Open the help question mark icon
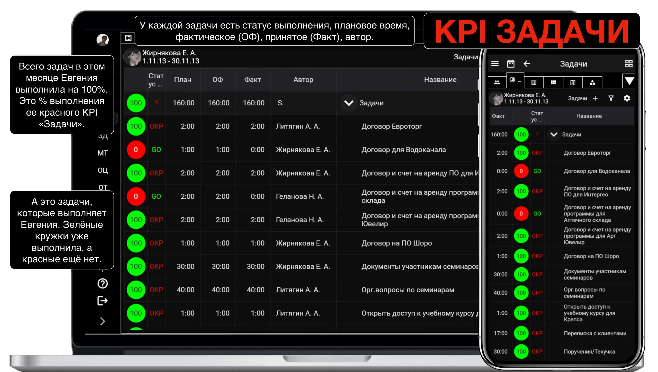Image resolution: width=658 pixels, height=372 pixels. 103,284
